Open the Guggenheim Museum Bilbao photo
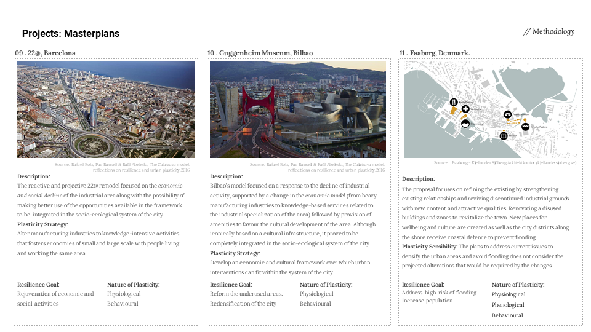Viewport: 591px width, 332px height. click(298, 109)
